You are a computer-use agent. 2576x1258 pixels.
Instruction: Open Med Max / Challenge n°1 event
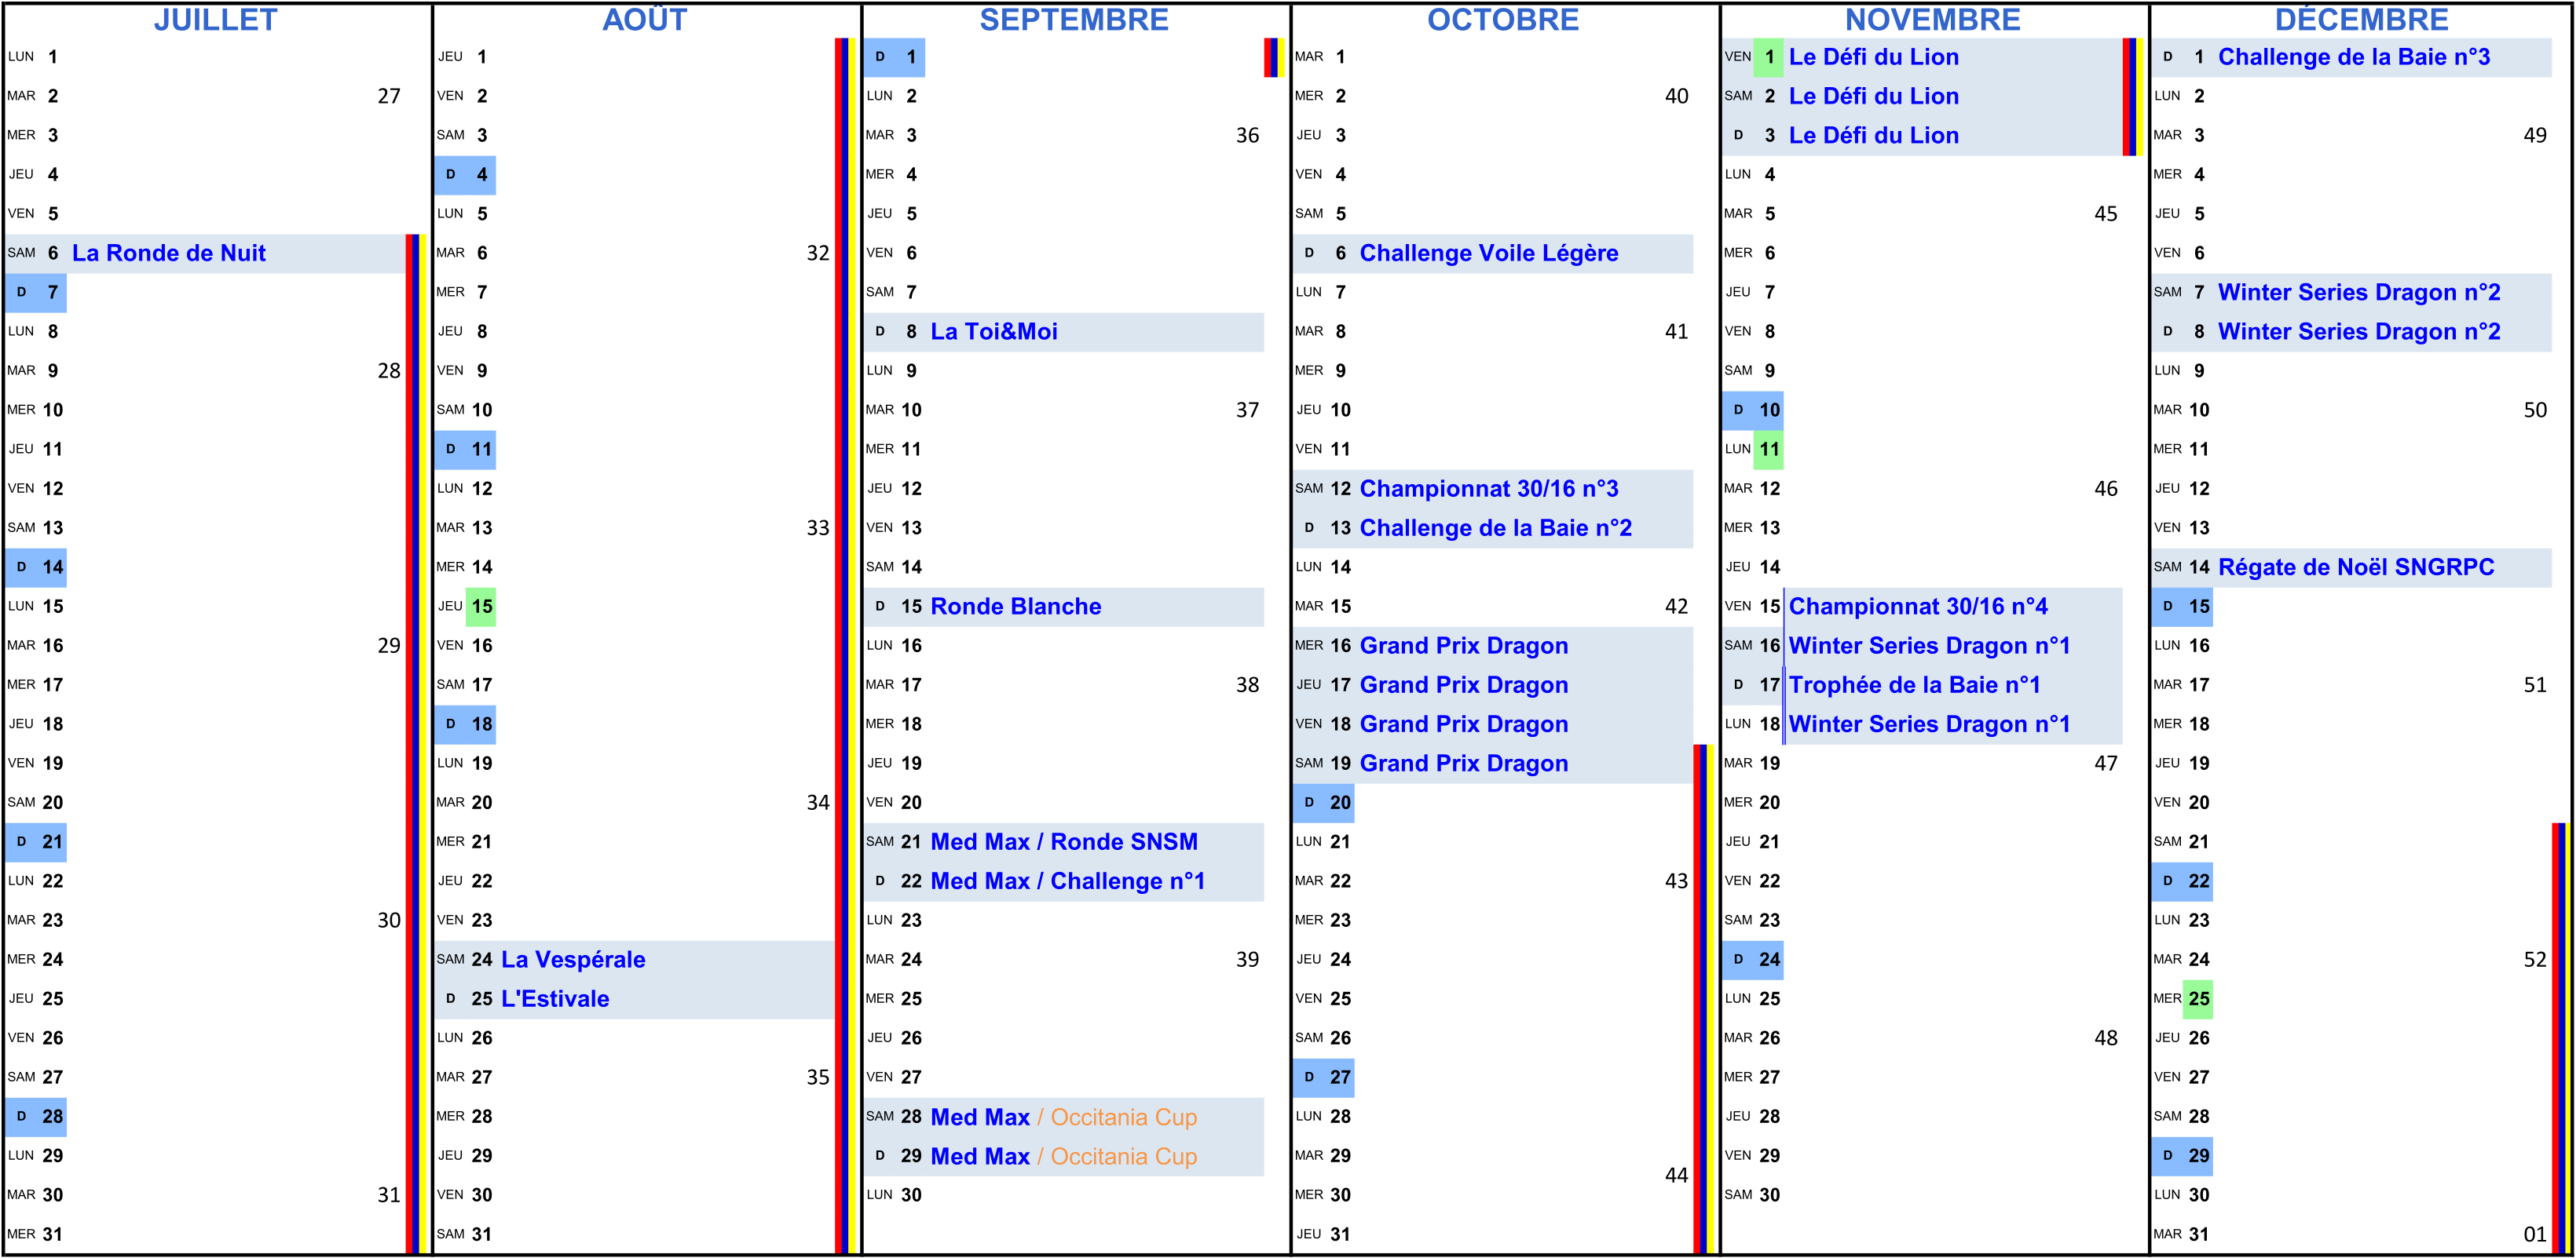[1068, 881]
